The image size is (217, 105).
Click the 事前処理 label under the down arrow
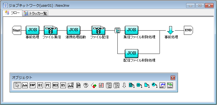pos(171,37)
